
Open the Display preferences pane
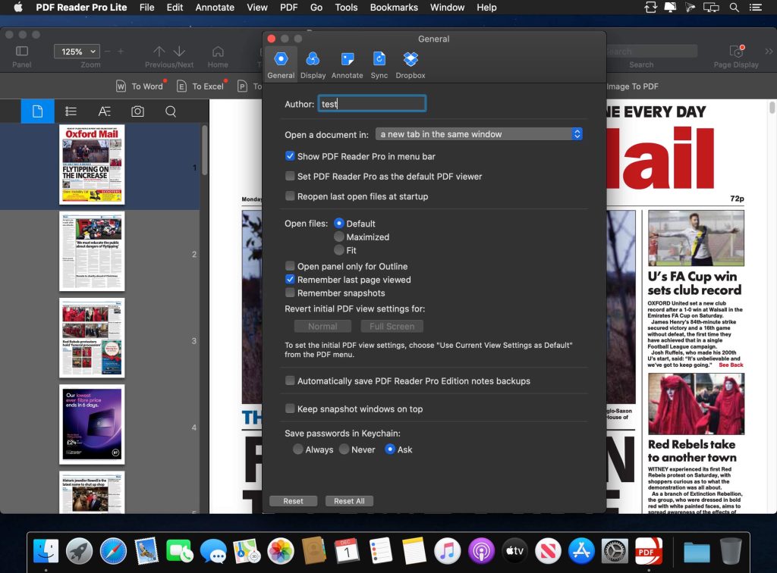(313, 63)
